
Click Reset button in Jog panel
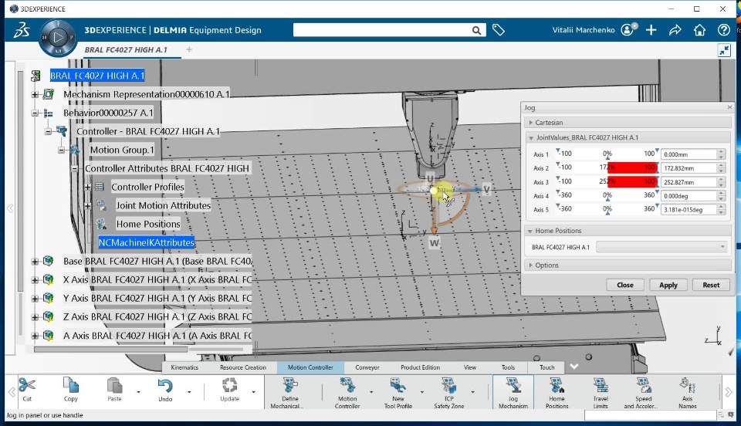pyautogui.click(x=711, y=285)
